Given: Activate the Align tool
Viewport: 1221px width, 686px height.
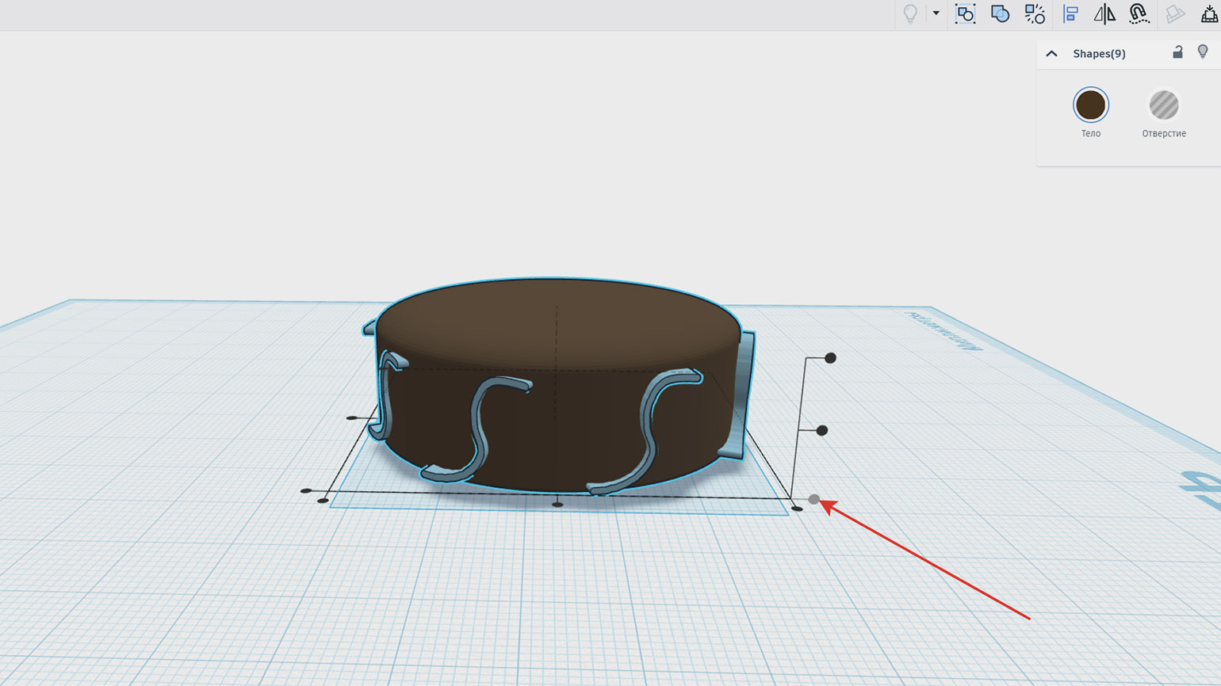Looking at the screenshot, I should click(x=1070, y=13).
